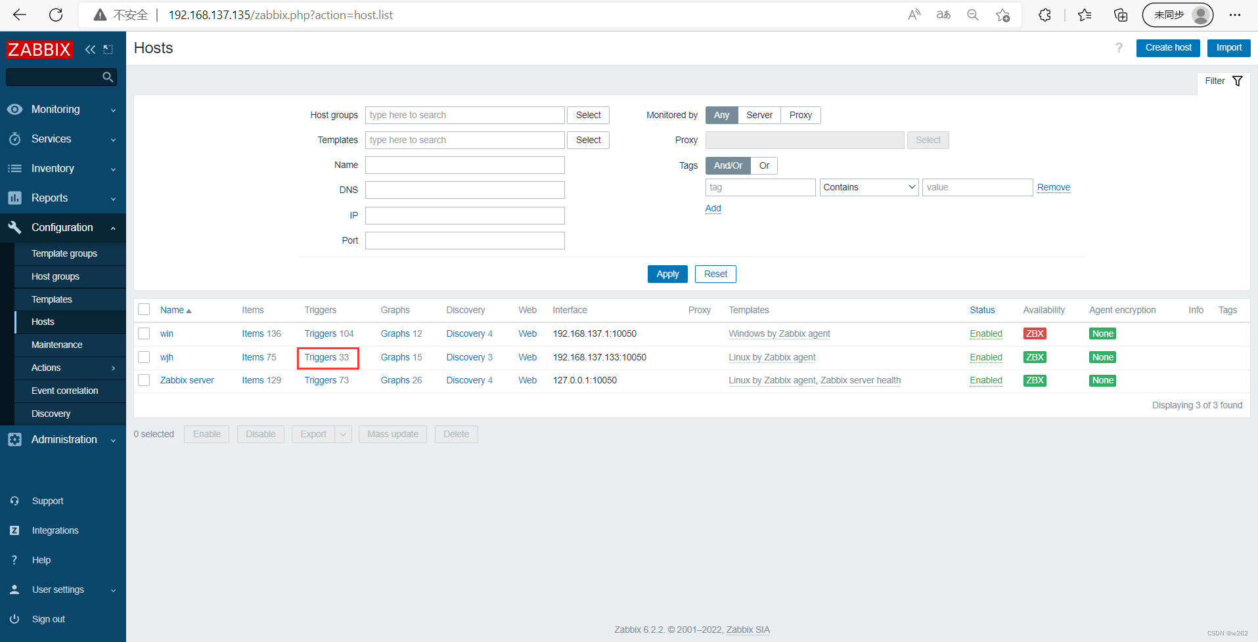Tick the checkbox for host win
1258x642 pixels.
(144, 333)
